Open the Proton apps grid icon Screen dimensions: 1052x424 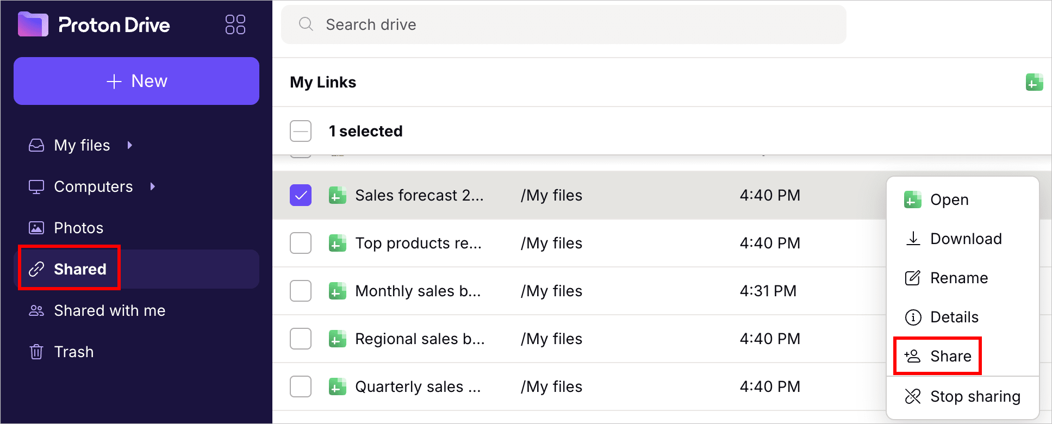tap(235, 24)
